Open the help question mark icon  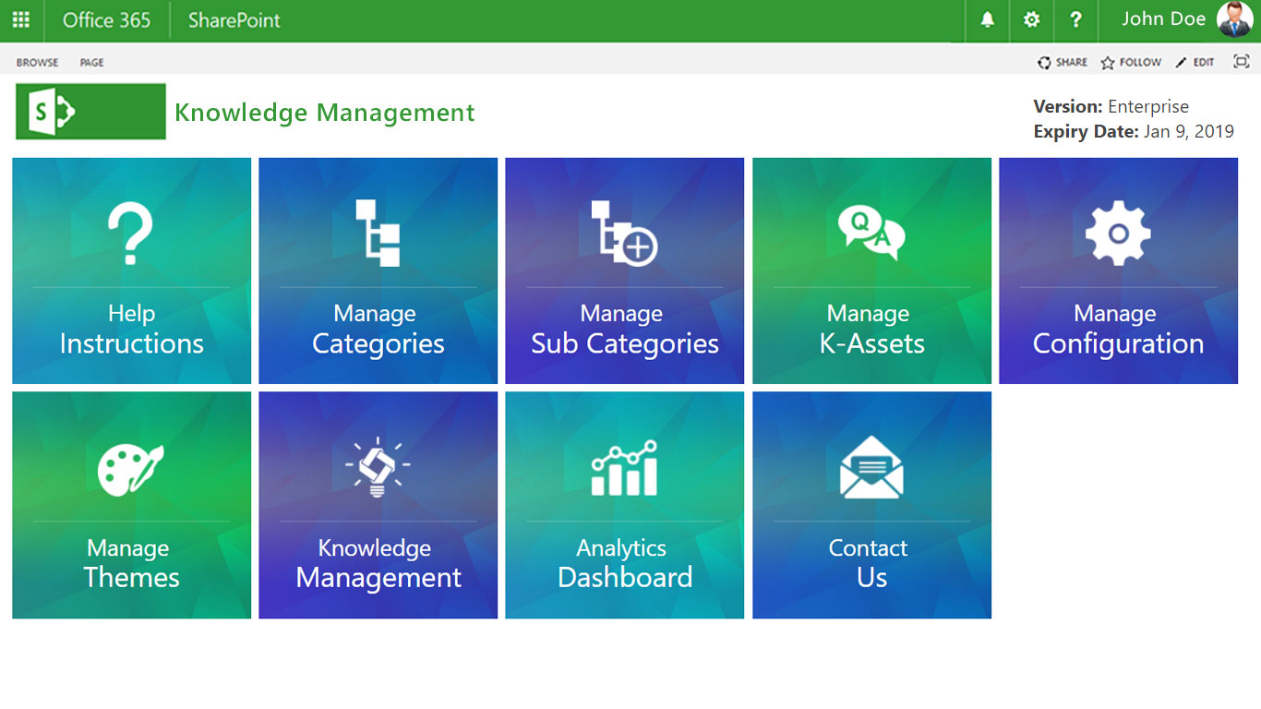pyautogui.click(x=1075, y=20)
